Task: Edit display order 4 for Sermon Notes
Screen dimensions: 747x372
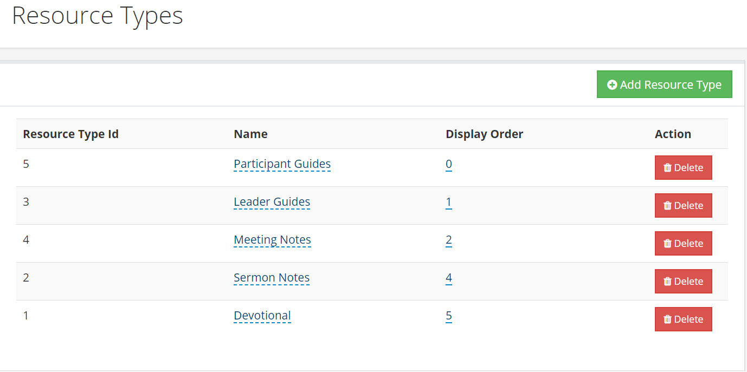Action: (448, 277)
